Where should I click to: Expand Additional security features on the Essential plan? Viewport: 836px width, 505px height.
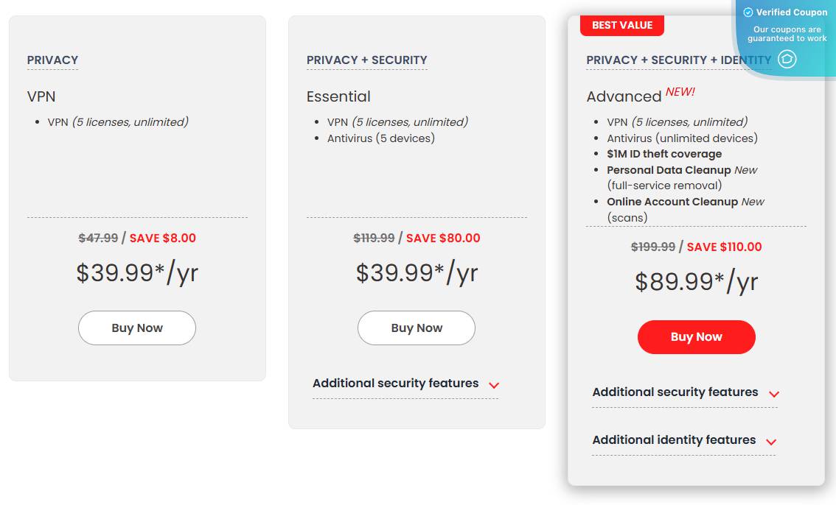[397, 383]
